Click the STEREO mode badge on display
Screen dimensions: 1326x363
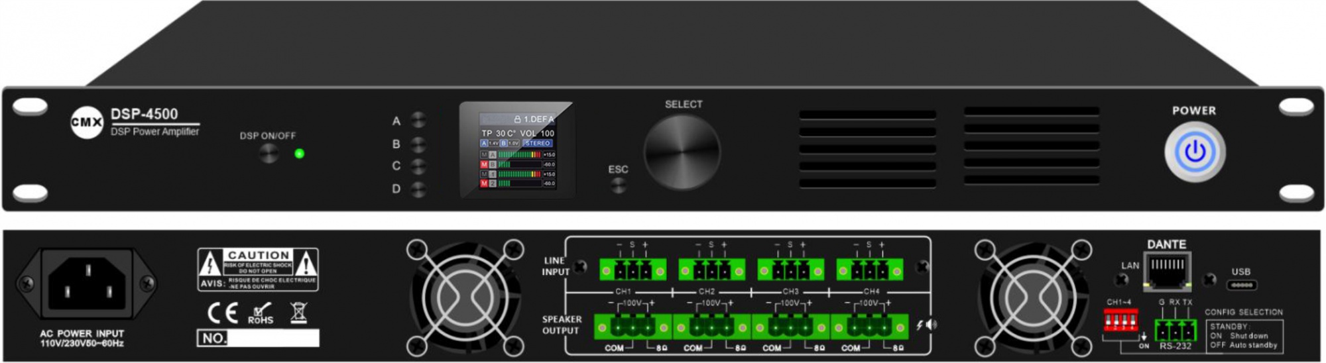click(538, 143)
